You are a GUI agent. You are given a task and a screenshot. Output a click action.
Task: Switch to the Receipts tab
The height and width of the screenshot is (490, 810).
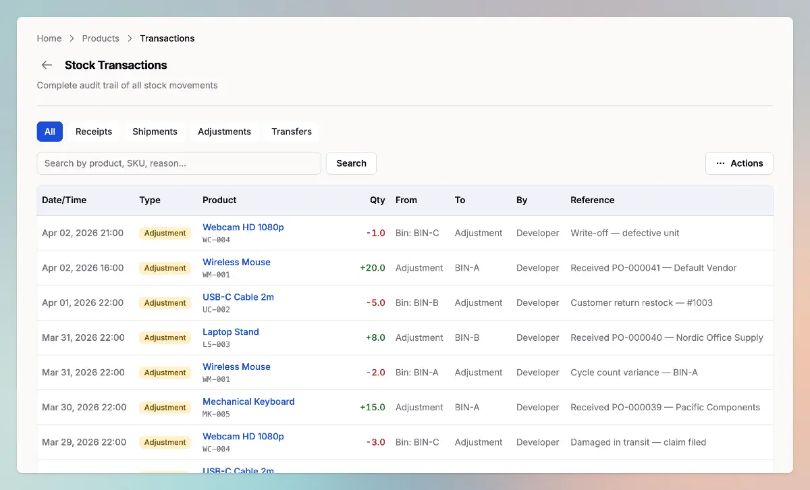94,132
